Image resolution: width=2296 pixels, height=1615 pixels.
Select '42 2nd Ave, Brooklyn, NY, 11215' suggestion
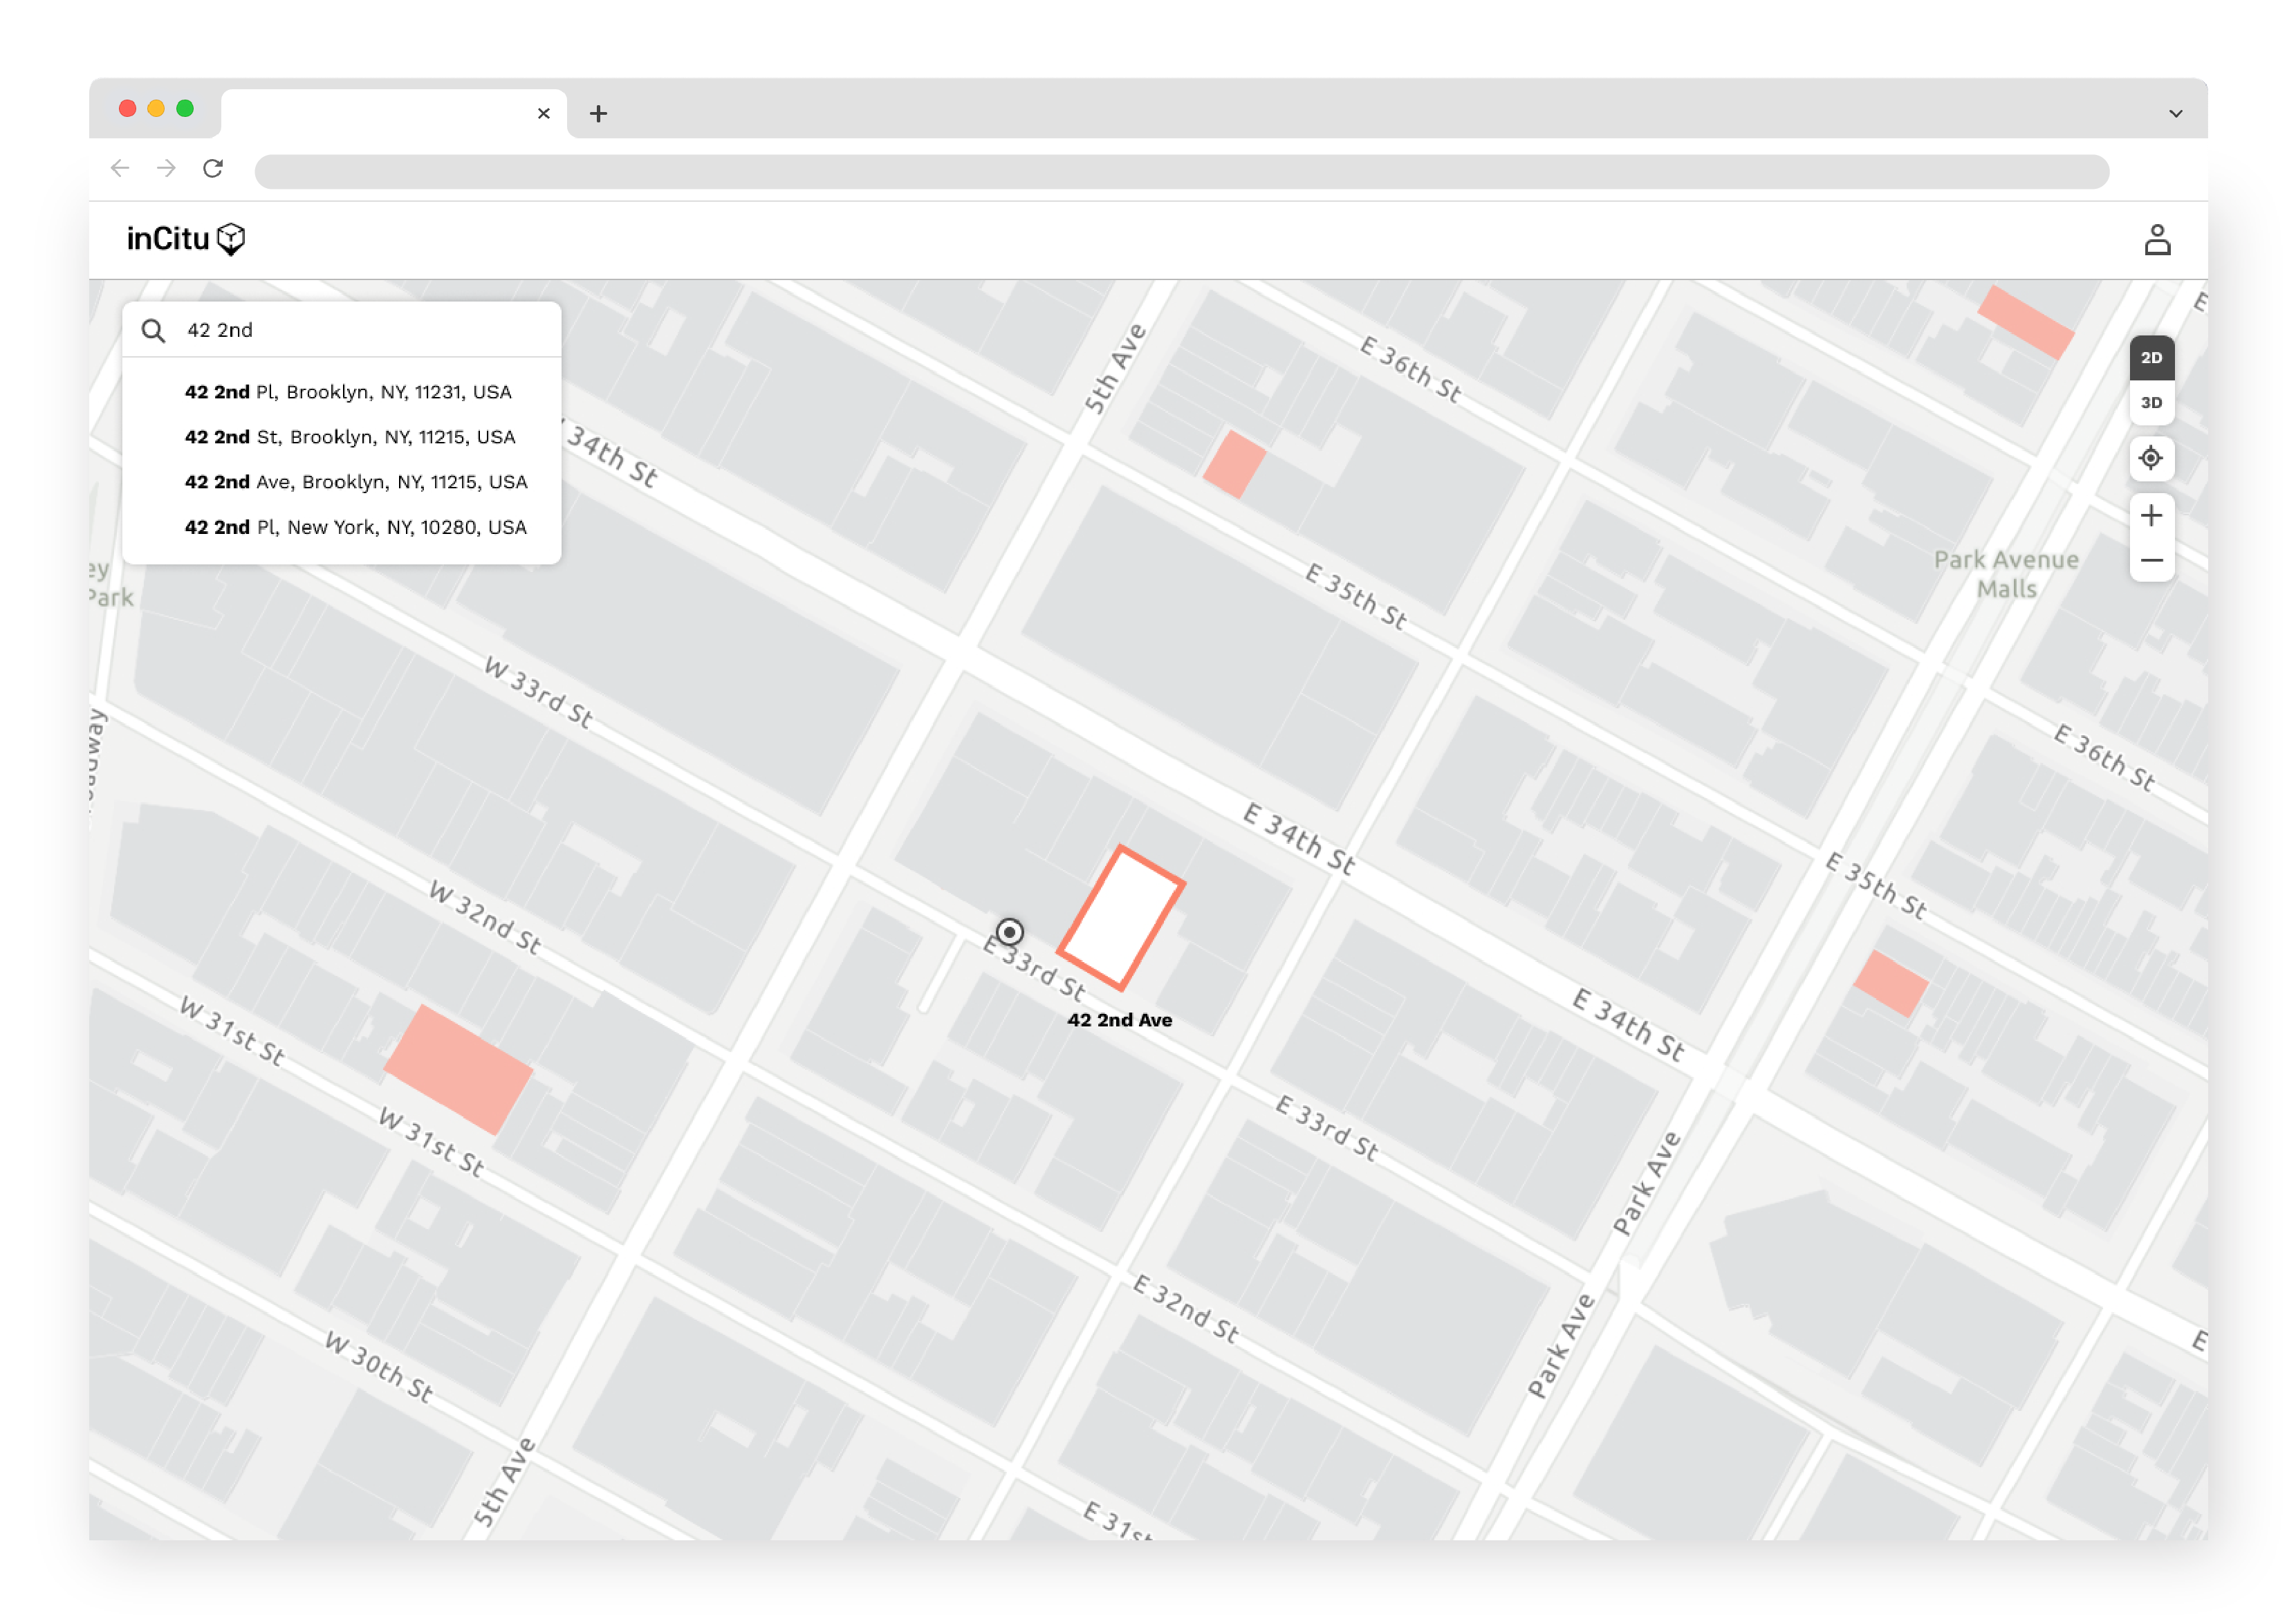click(356, 482)
